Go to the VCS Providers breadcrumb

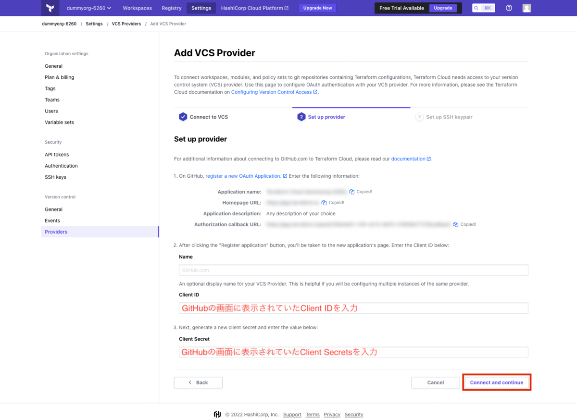(126, 24)
